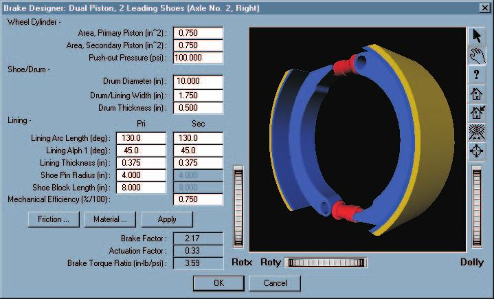Click the primary Lining Arc Length field

coord(141,138)
